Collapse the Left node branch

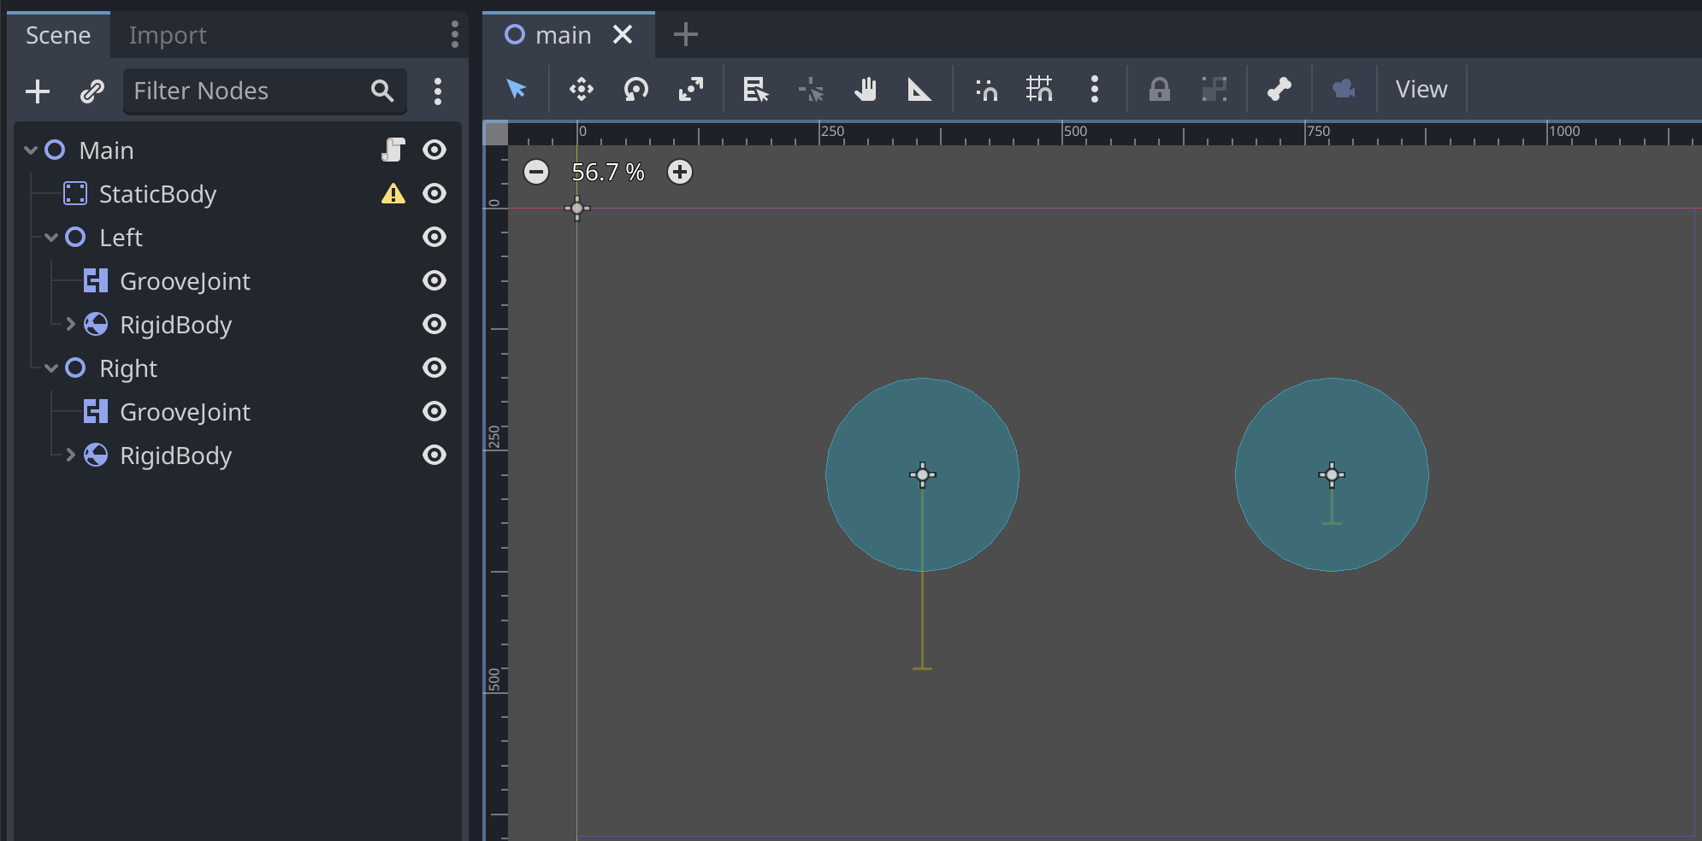(x=52, y=237)
